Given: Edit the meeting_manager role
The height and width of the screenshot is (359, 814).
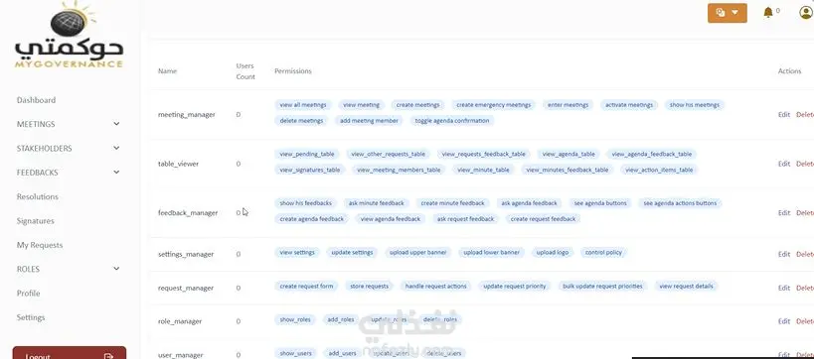Looking at the screenshot, I should pyautogui.click(x=783, y=114).
